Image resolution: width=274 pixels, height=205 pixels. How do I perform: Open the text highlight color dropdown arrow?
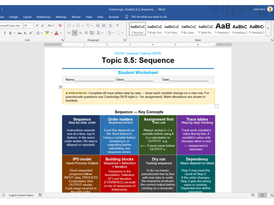tap(52, 33)
